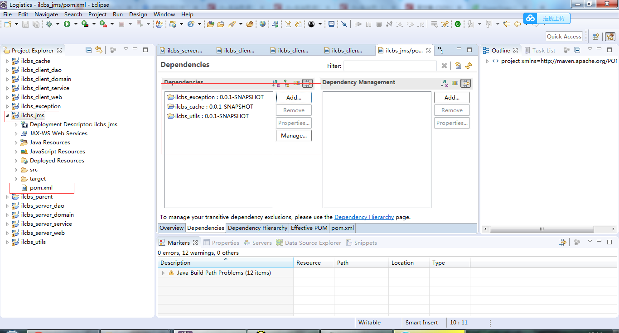619x333 pixels.
Task: Click the green Run button icon
Action: 67,24
